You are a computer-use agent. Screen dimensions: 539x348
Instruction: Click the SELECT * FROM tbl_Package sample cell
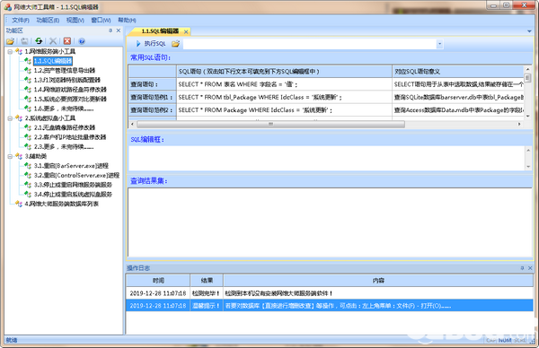point(284,98)
